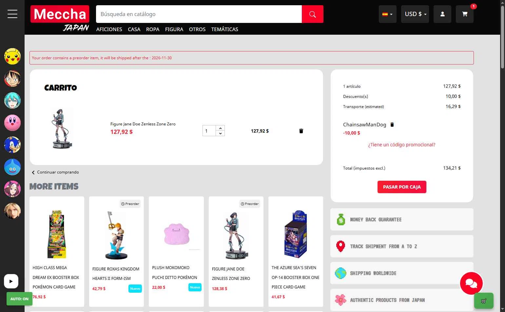505x312 pixels.
Task: Open the USD $ currency dropdown
Action: pyautogui.click(x=415, y=14)
